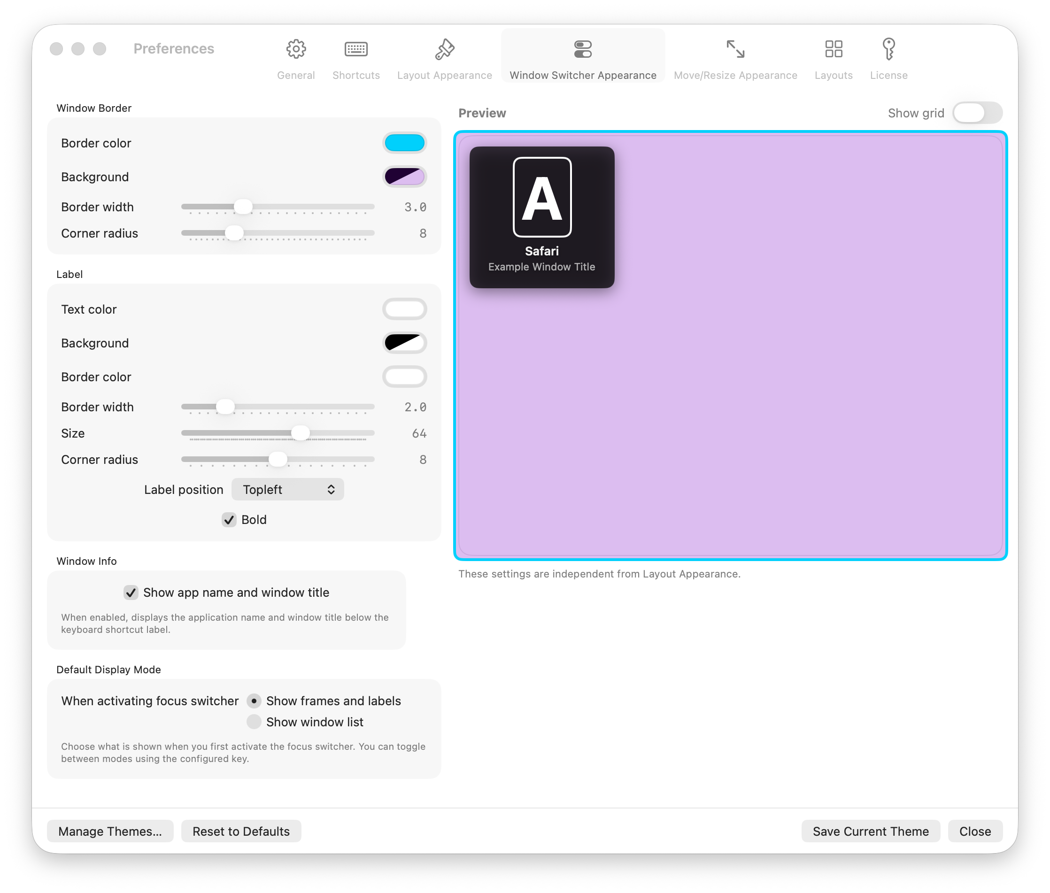The image size is (1050, 893).
Task: Open the Shortcuts keyboard icon
Action: [x=356, y=49]
